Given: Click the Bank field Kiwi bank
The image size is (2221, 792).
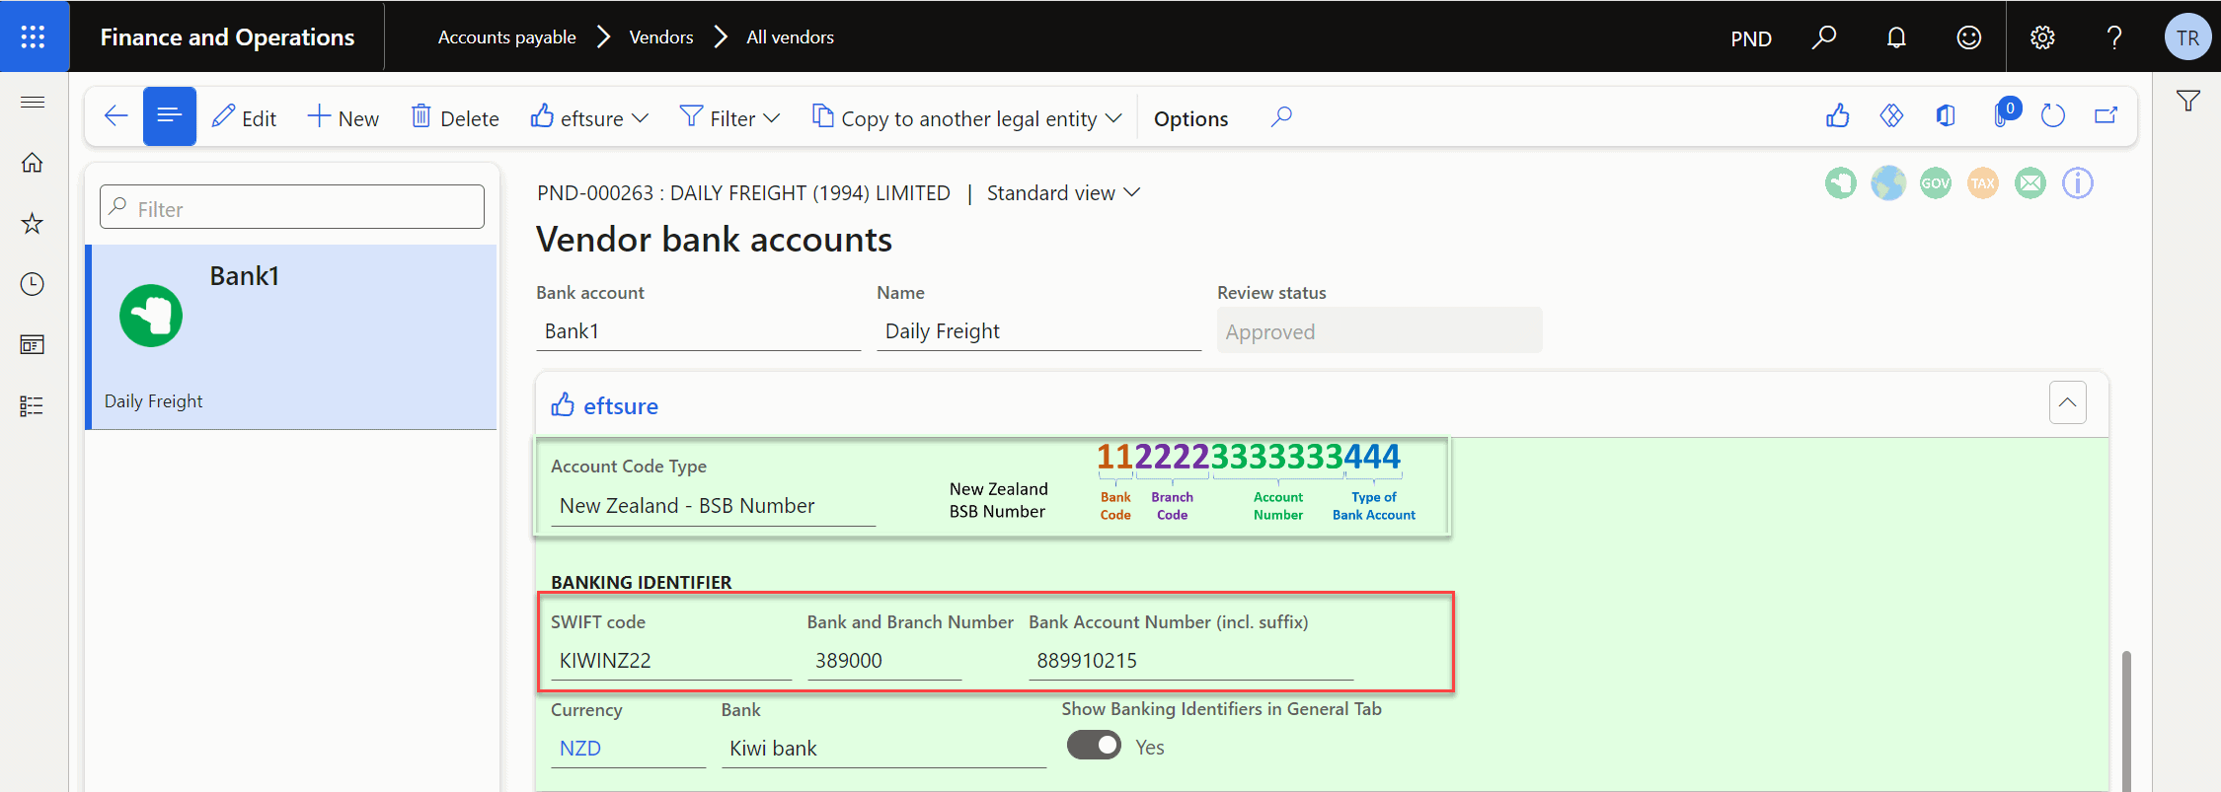Looking at the screenshot, I should tap(883, 749).
